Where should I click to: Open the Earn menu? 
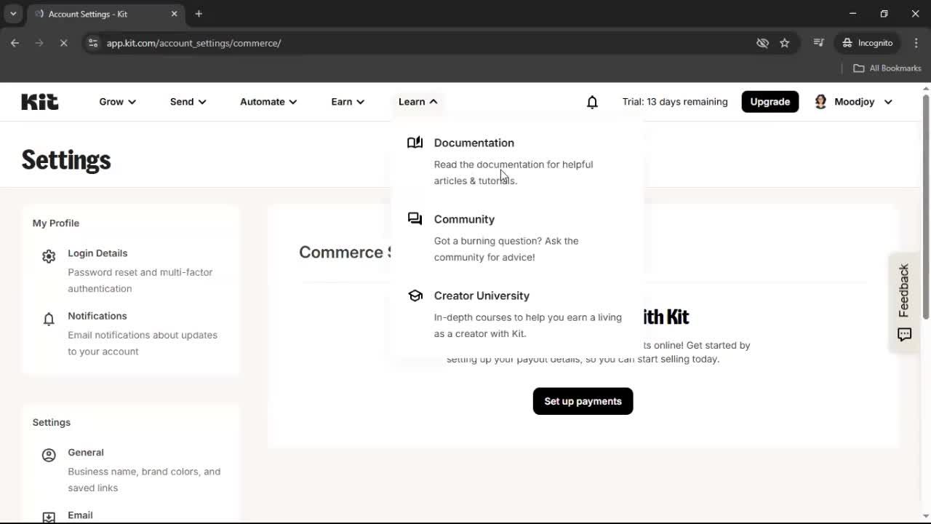(x=346, y=102)
